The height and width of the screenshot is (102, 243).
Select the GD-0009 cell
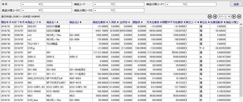(x=81, y=100)
